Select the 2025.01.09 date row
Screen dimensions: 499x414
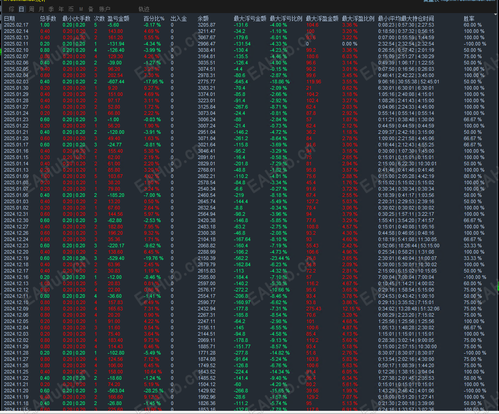(16, 176)
